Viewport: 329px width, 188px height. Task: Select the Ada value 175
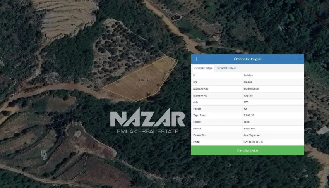tap(246, 102)
